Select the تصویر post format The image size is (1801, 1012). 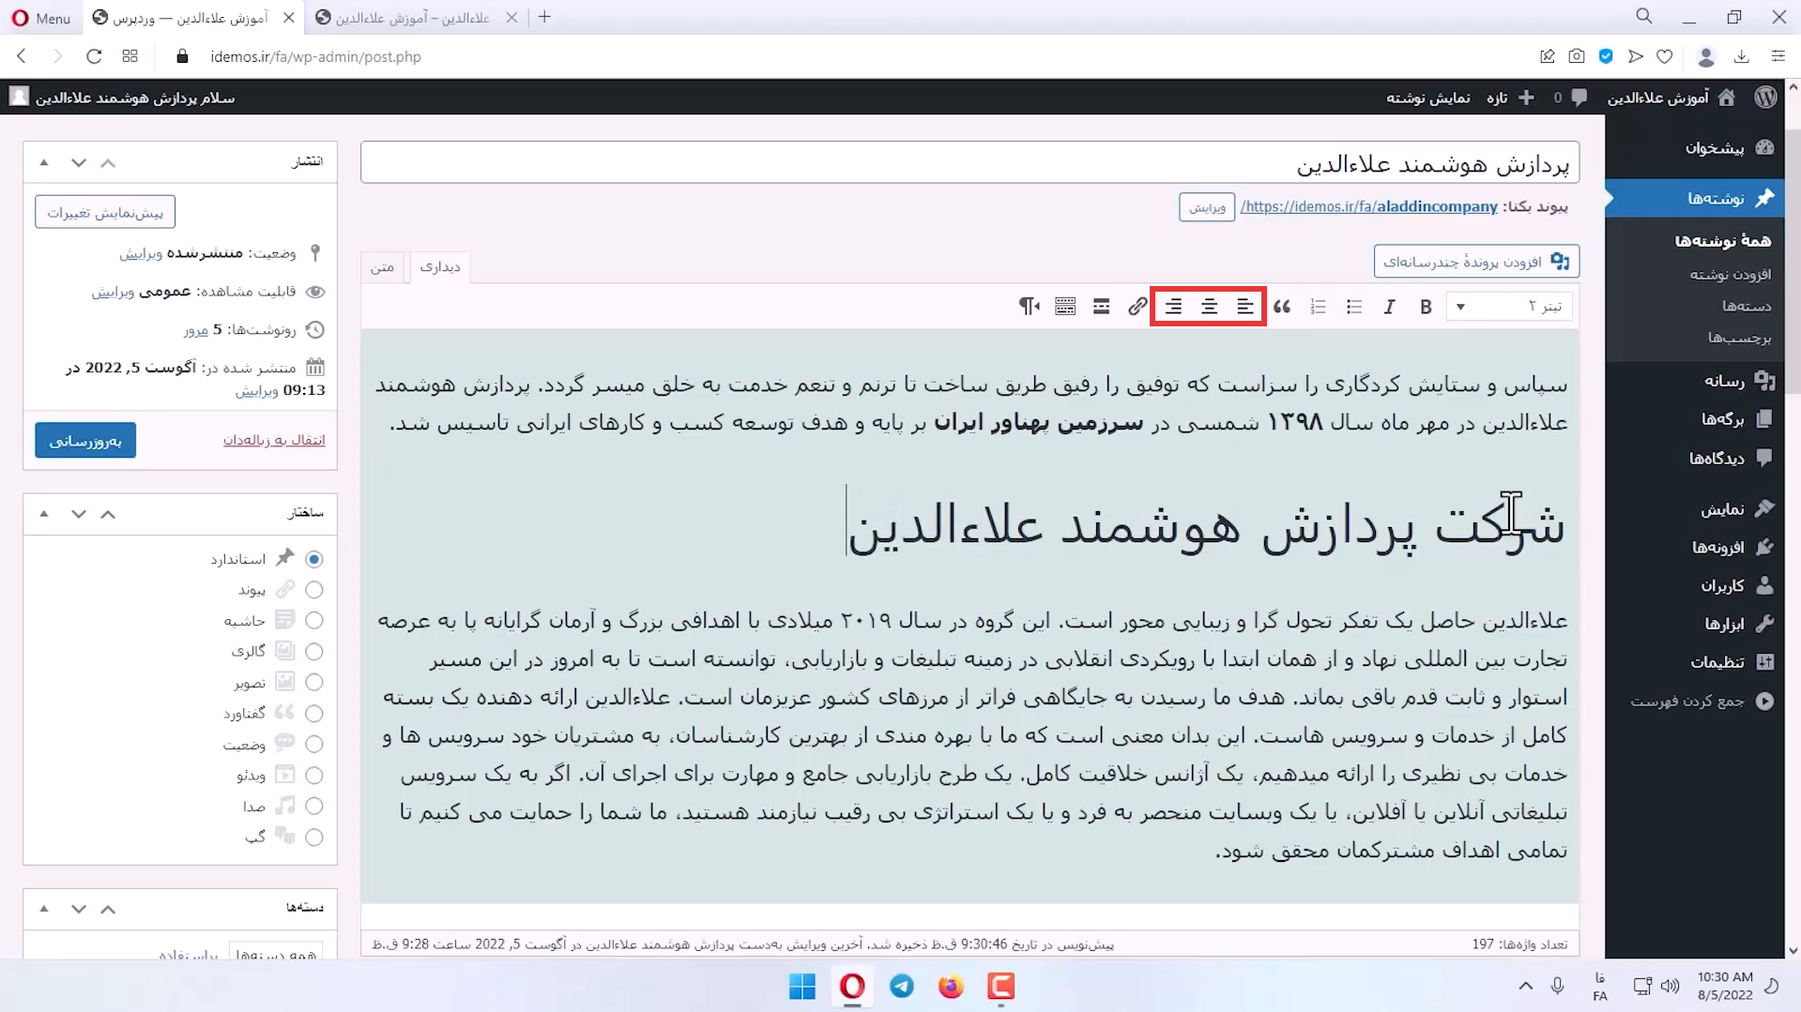[x=314, y=682]
